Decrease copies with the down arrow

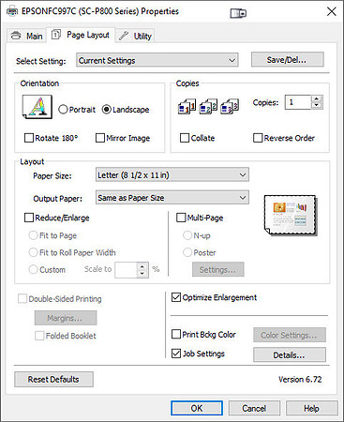(317, 105)
